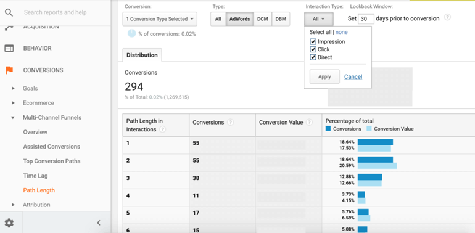Click help icon next to Conversion Value

[309, 122]
